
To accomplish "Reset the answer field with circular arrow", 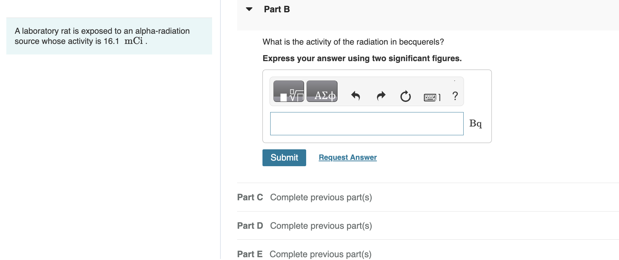I will (x=406, y=96).
